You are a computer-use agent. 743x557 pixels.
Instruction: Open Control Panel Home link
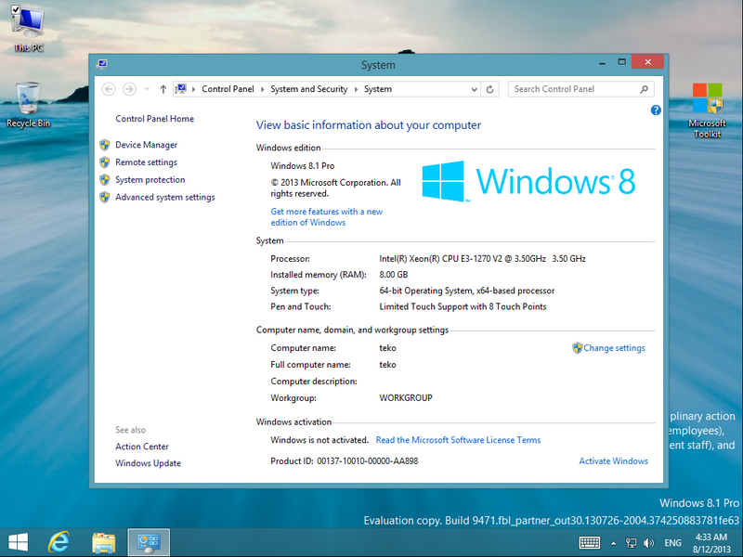[154, 119]
